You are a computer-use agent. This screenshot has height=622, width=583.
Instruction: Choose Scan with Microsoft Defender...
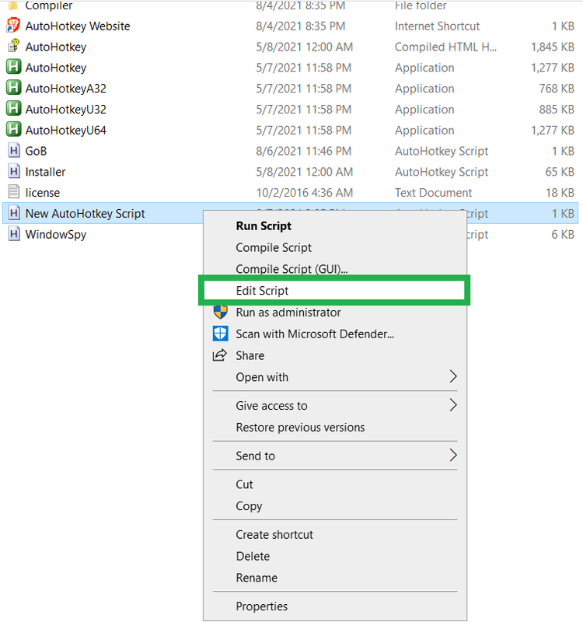click(x=315, y=334)
